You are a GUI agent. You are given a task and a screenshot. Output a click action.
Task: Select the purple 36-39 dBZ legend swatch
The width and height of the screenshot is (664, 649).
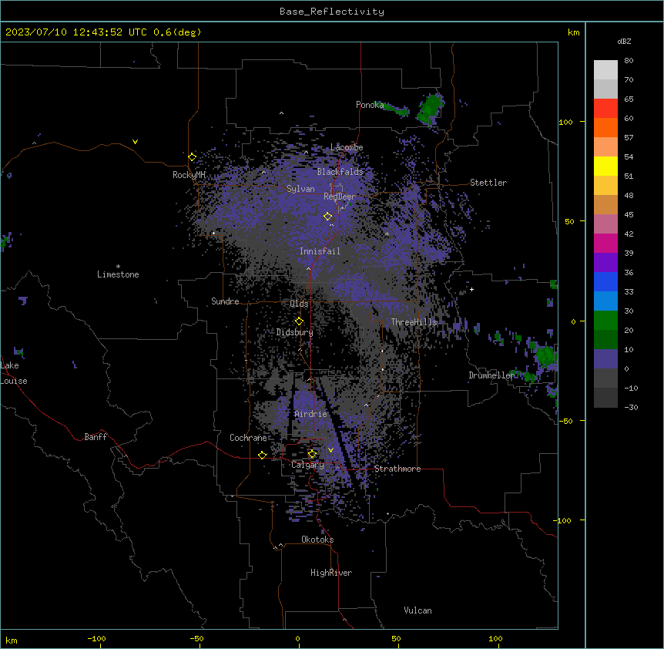click(x=605, y=262)
